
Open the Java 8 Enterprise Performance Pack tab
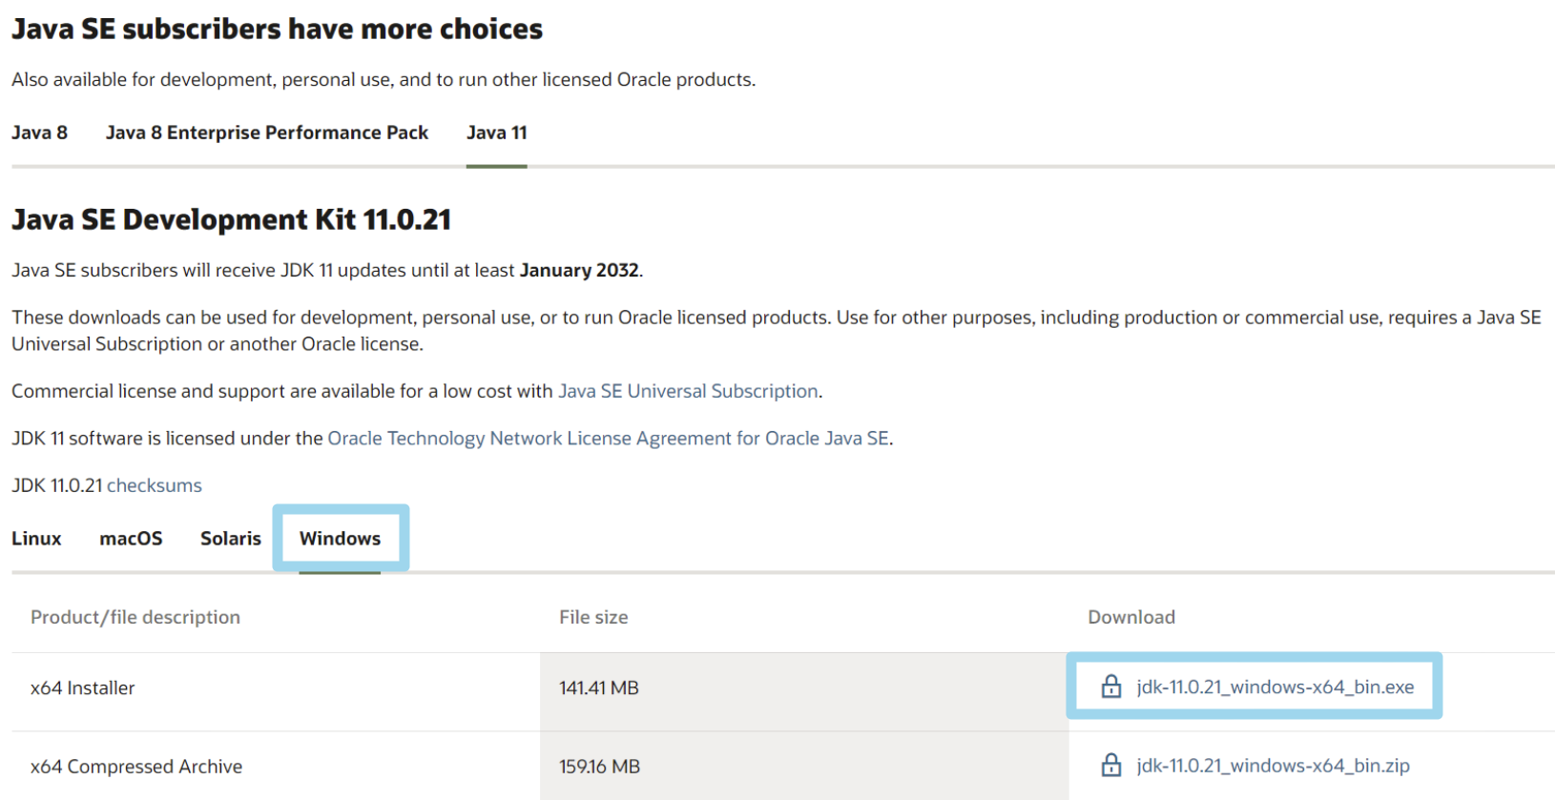267,133
